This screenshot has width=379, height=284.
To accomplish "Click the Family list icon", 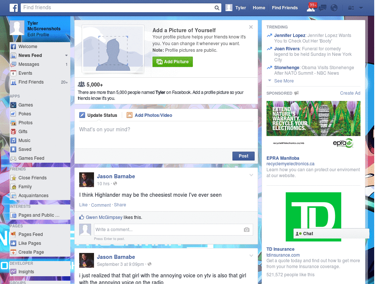I will (x=14, y=187).
